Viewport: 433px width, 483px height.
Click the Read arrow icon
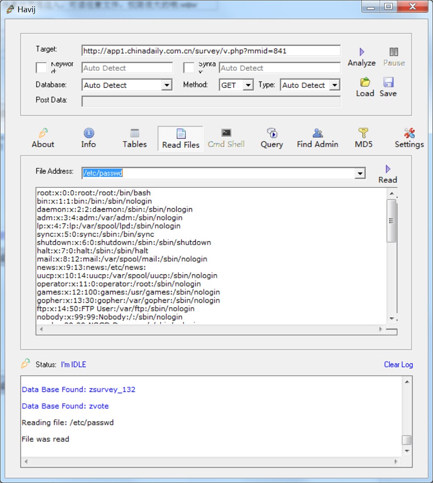[388, 169]
